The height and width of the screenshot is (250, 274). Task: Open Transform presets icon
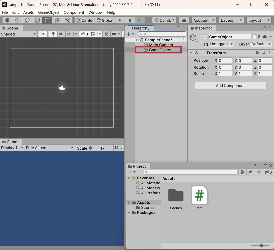click(263, 53)
